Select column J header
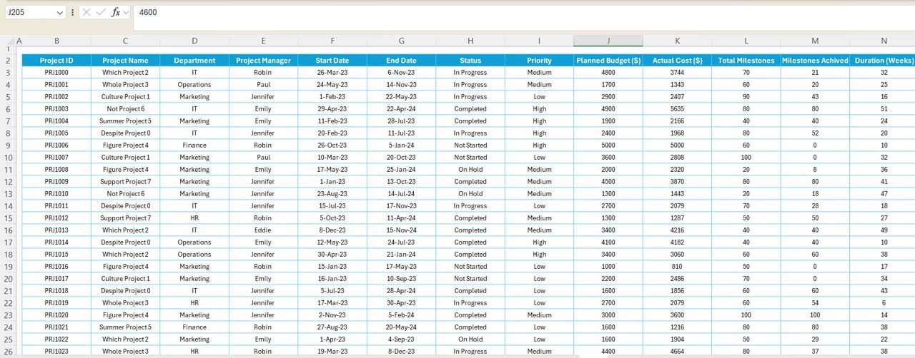This screenshot has height=358, width=915. 608,41
